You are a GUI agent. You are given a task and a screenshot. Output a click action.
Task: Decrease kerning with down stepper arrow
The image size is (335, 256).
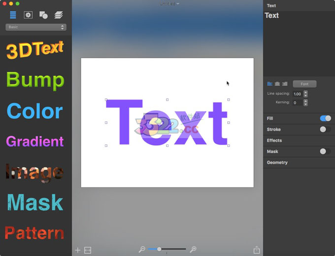pos(305,105)
